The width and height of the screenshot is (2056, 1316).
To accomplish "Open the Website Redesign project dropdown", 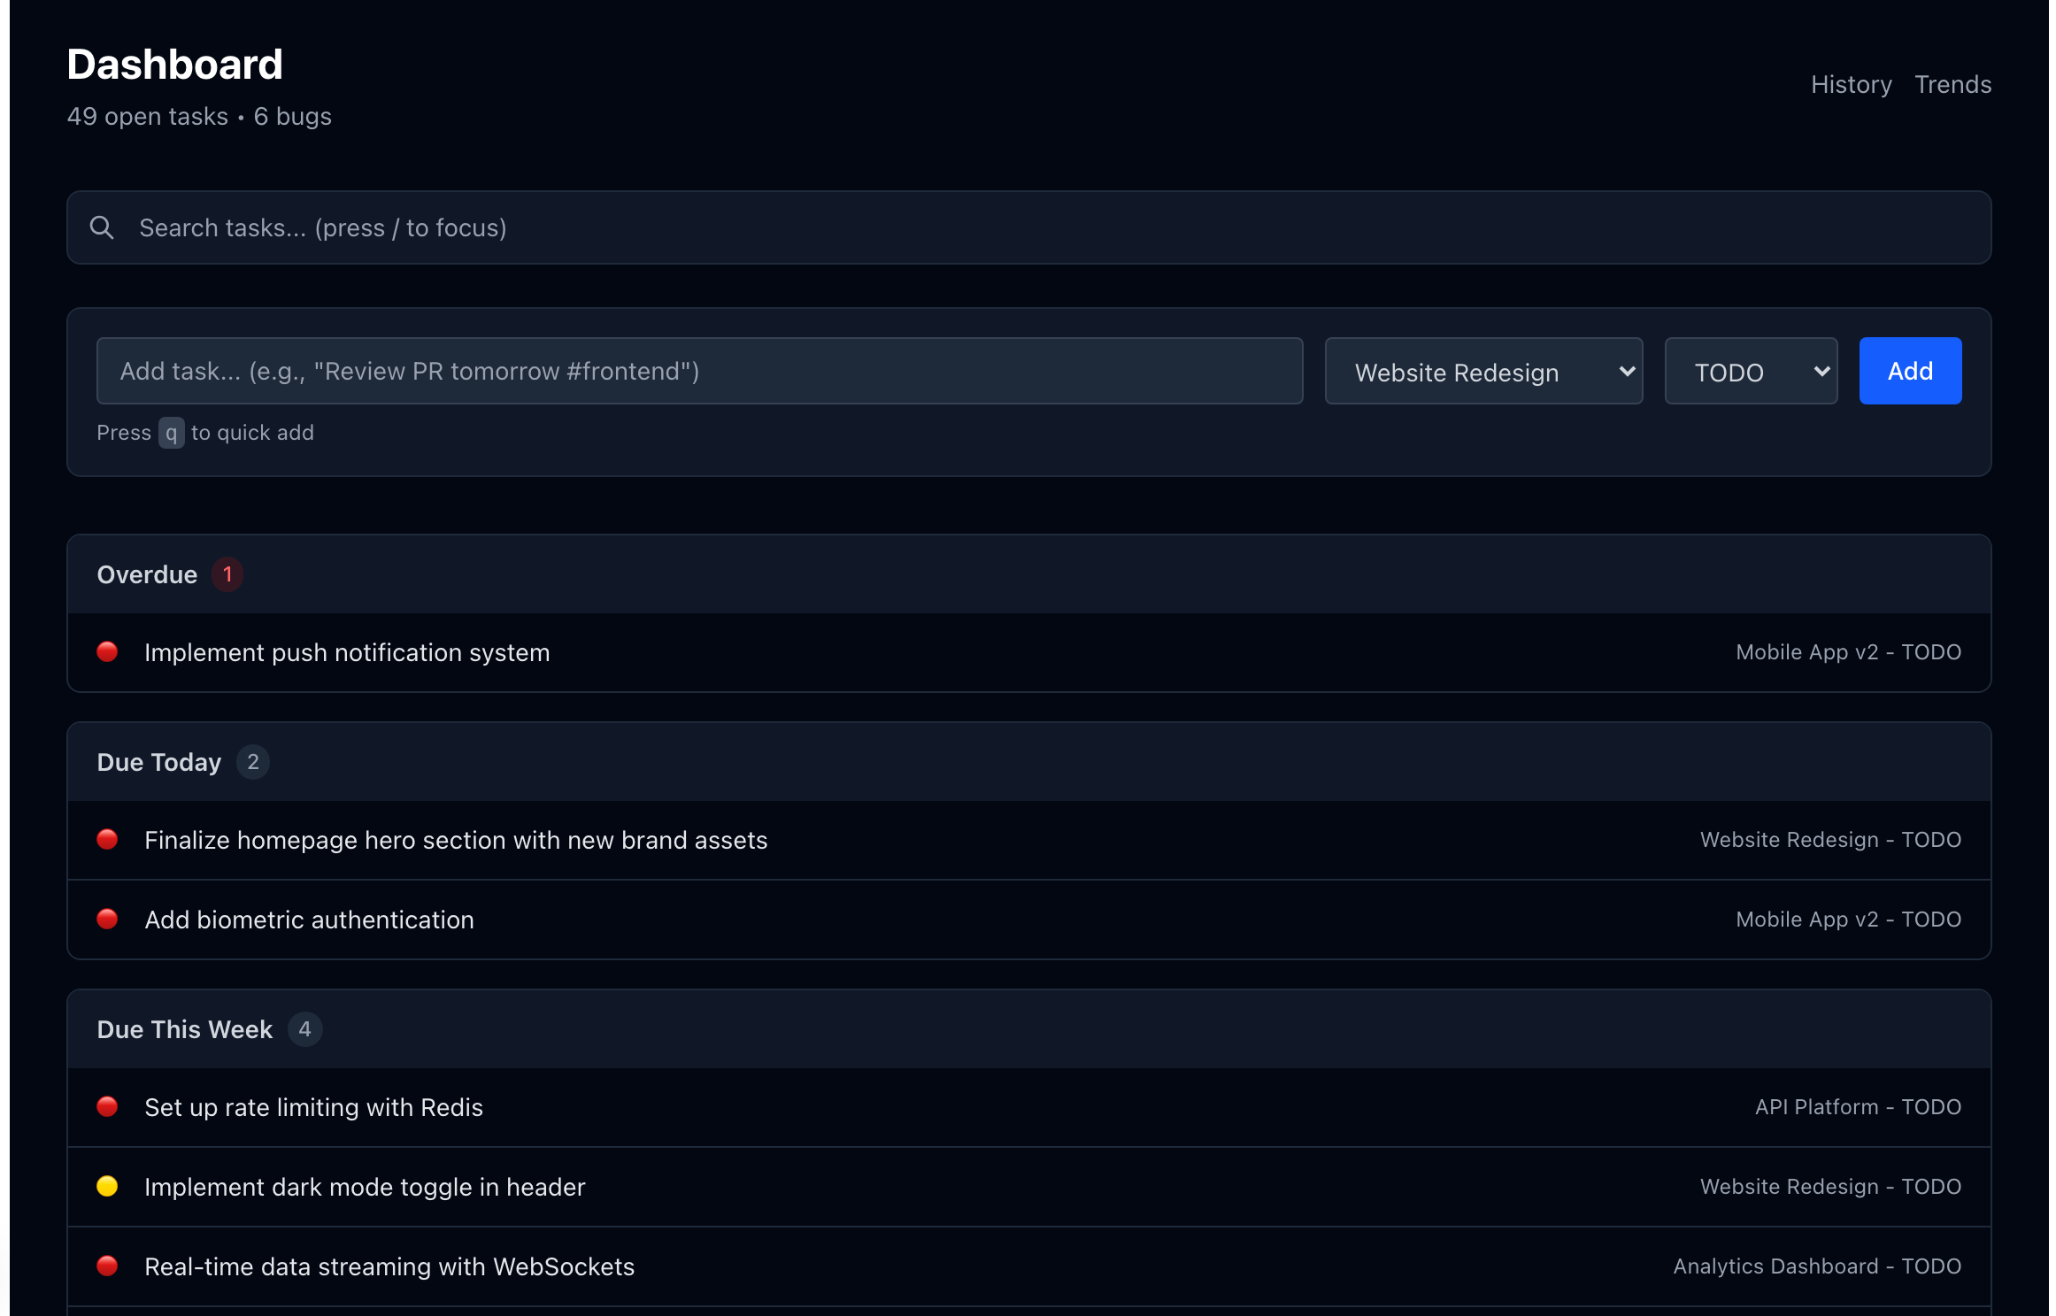I will coord(1483,371).
